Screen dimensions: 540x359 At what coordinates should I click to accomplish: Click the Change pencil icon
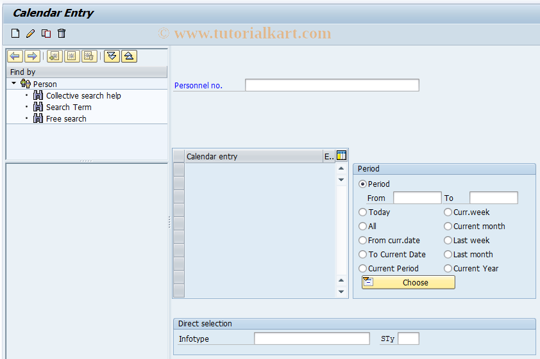[x=31, y=33]
